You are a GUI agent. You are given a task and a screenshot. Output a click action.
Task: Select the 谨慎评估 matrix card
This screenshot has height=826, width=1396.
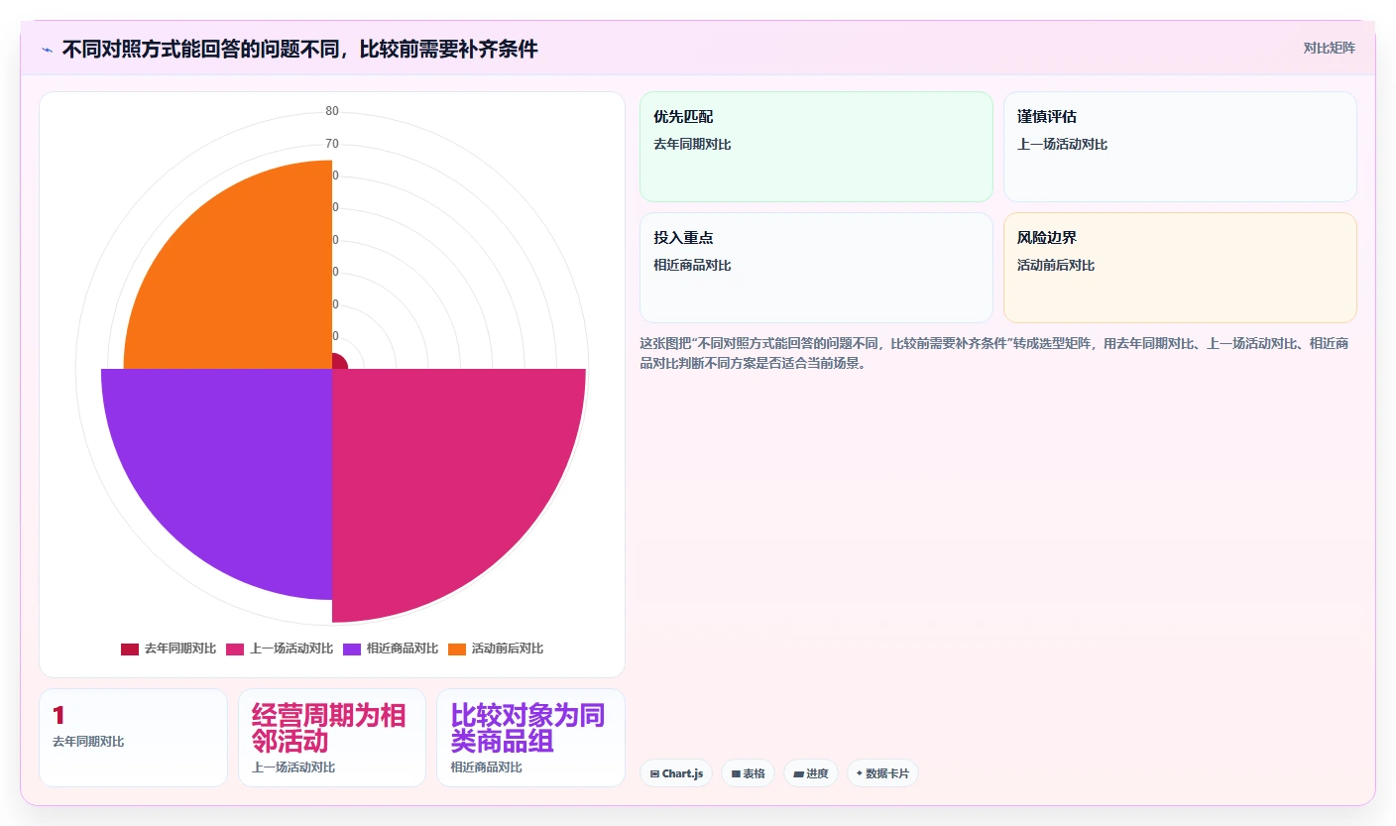[x=1180, y=147]
